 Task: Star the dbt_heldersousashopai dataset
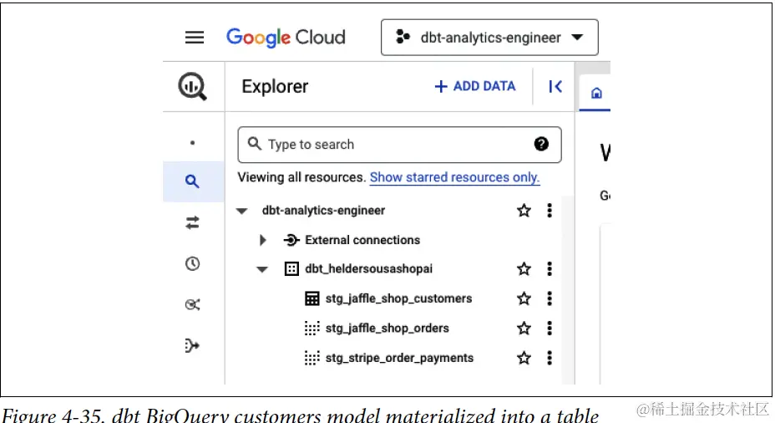coord(524,269)
